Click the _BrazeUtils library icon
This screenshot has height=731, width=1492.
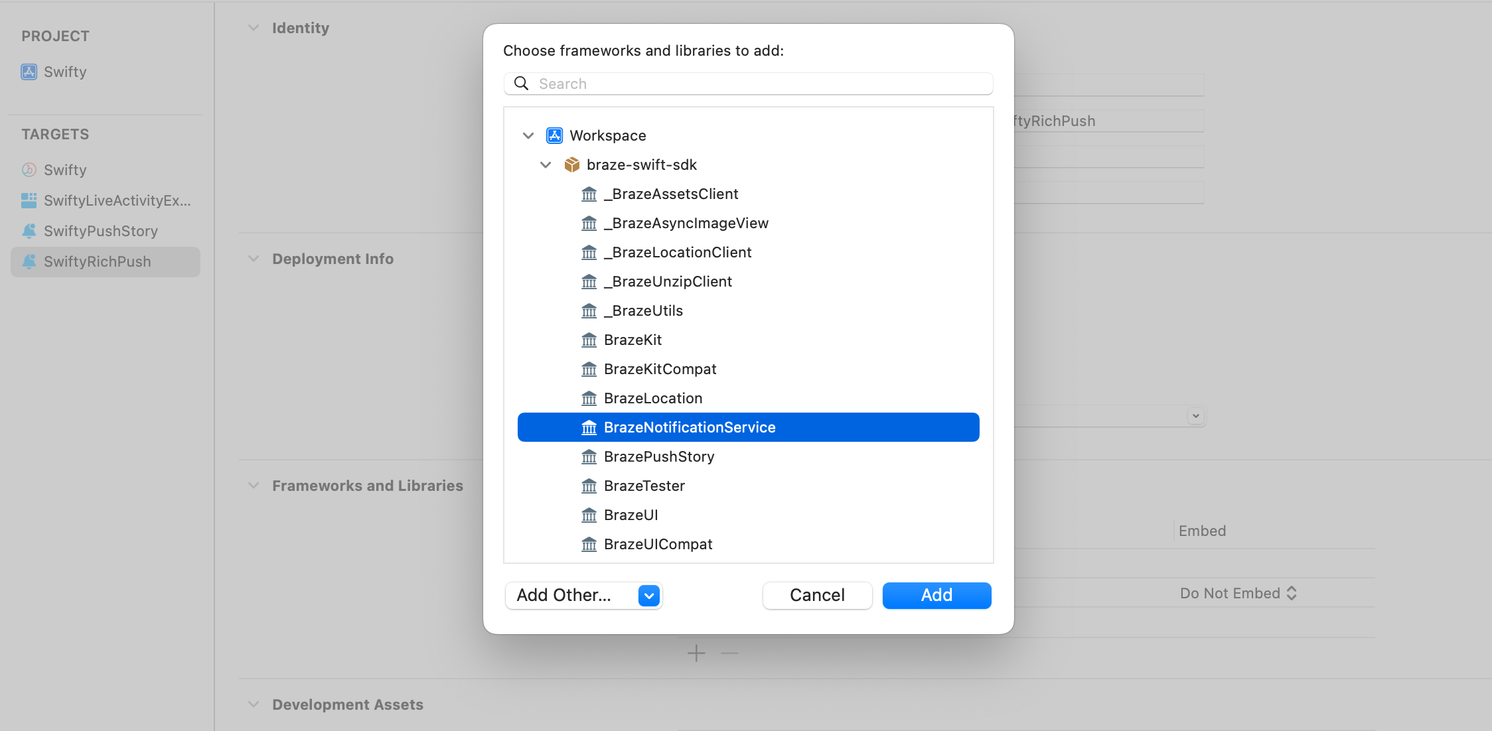point(589,311)
